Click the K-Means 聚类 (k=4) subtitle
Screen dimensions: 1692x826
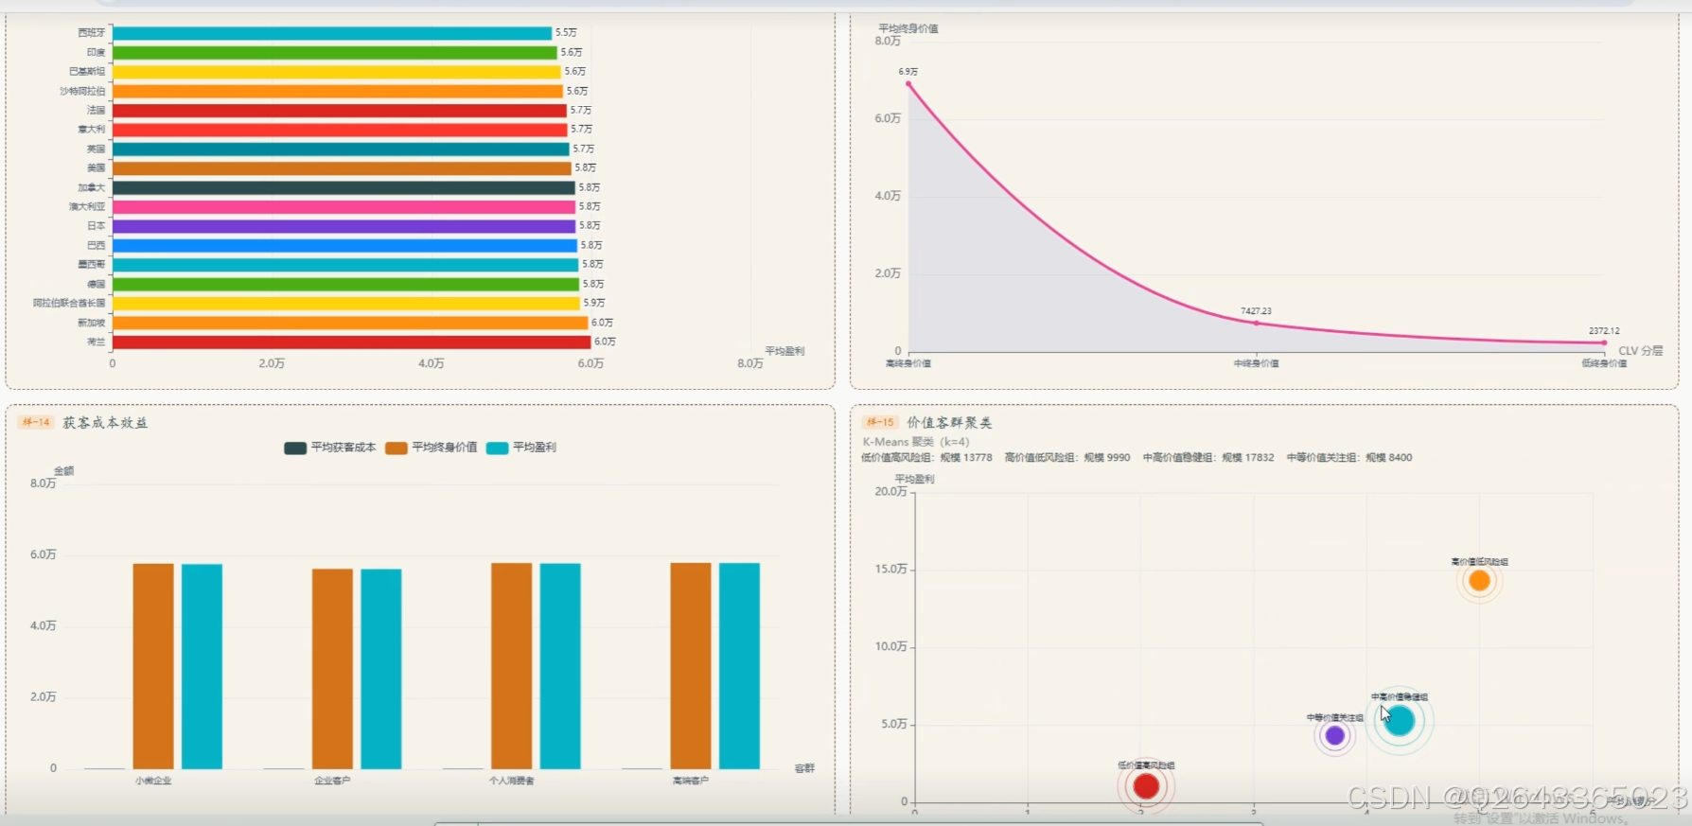coord(916,442)
